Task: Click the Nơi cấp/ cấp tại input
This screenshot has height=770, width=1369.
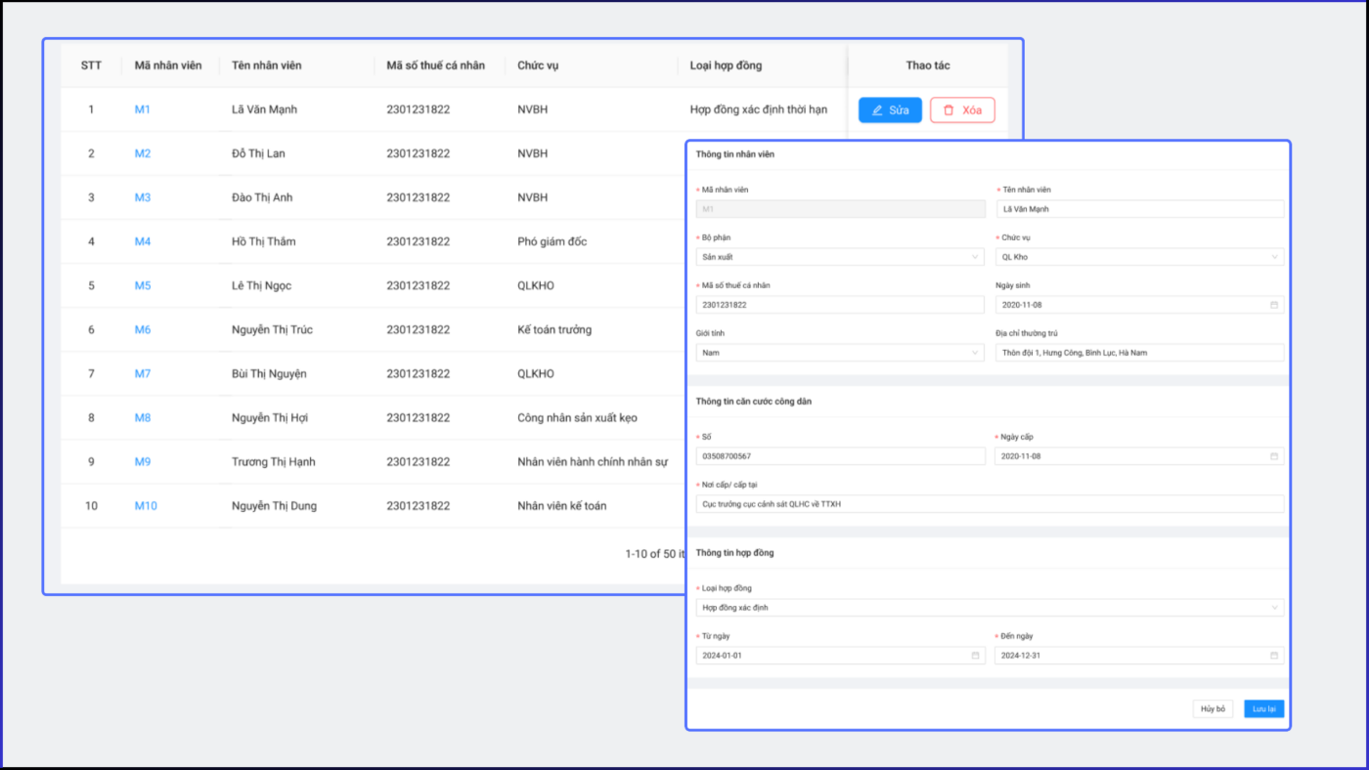Action: [990, 504]
